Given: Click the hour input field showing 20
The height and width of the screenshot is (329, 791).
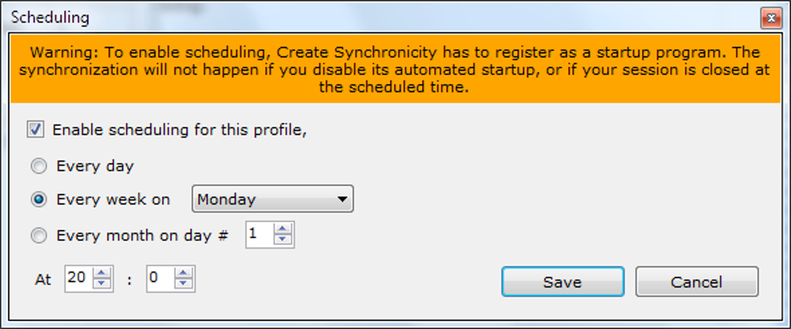Looking at the screenshot, I should pyautogui.click(x=78, y=279).
